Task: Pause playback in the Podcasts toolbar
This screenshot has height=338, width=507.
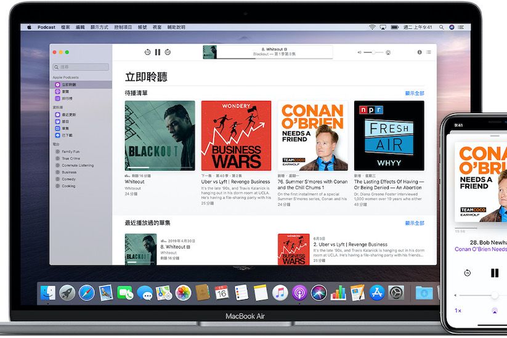Action: click(x=158, y=52)
